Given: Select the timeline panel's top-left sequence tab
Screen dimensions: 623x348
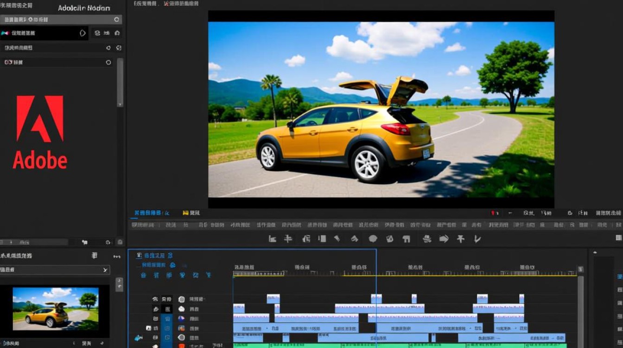Looking at the screenshot, I should 155,256.
